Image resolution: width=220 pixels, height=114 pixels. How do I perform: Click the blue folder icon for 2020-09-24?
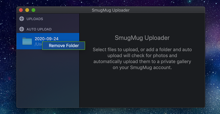(x=27, y=41)
